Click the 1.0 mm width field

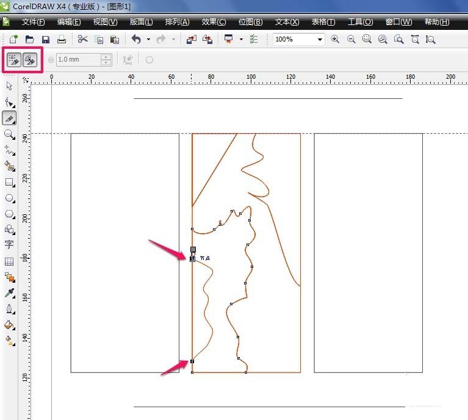pyautogui.click(x=79, y=59)
